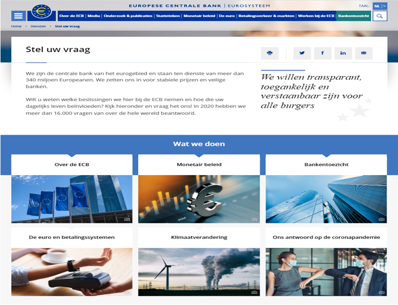This screenshot has height=305, width=398.
Task: Share the page on Facebook
Action: (322, 53)
